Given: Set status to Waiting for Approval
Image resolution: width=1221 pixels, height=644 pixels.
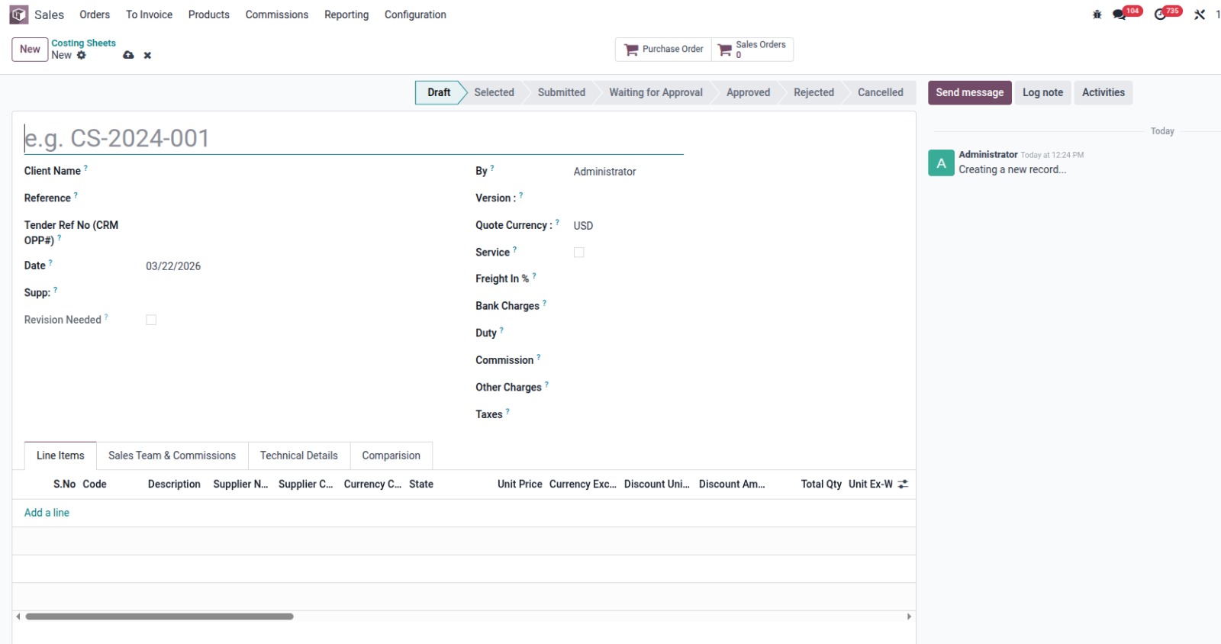Looking at the screenshot, I should [656, 92].
